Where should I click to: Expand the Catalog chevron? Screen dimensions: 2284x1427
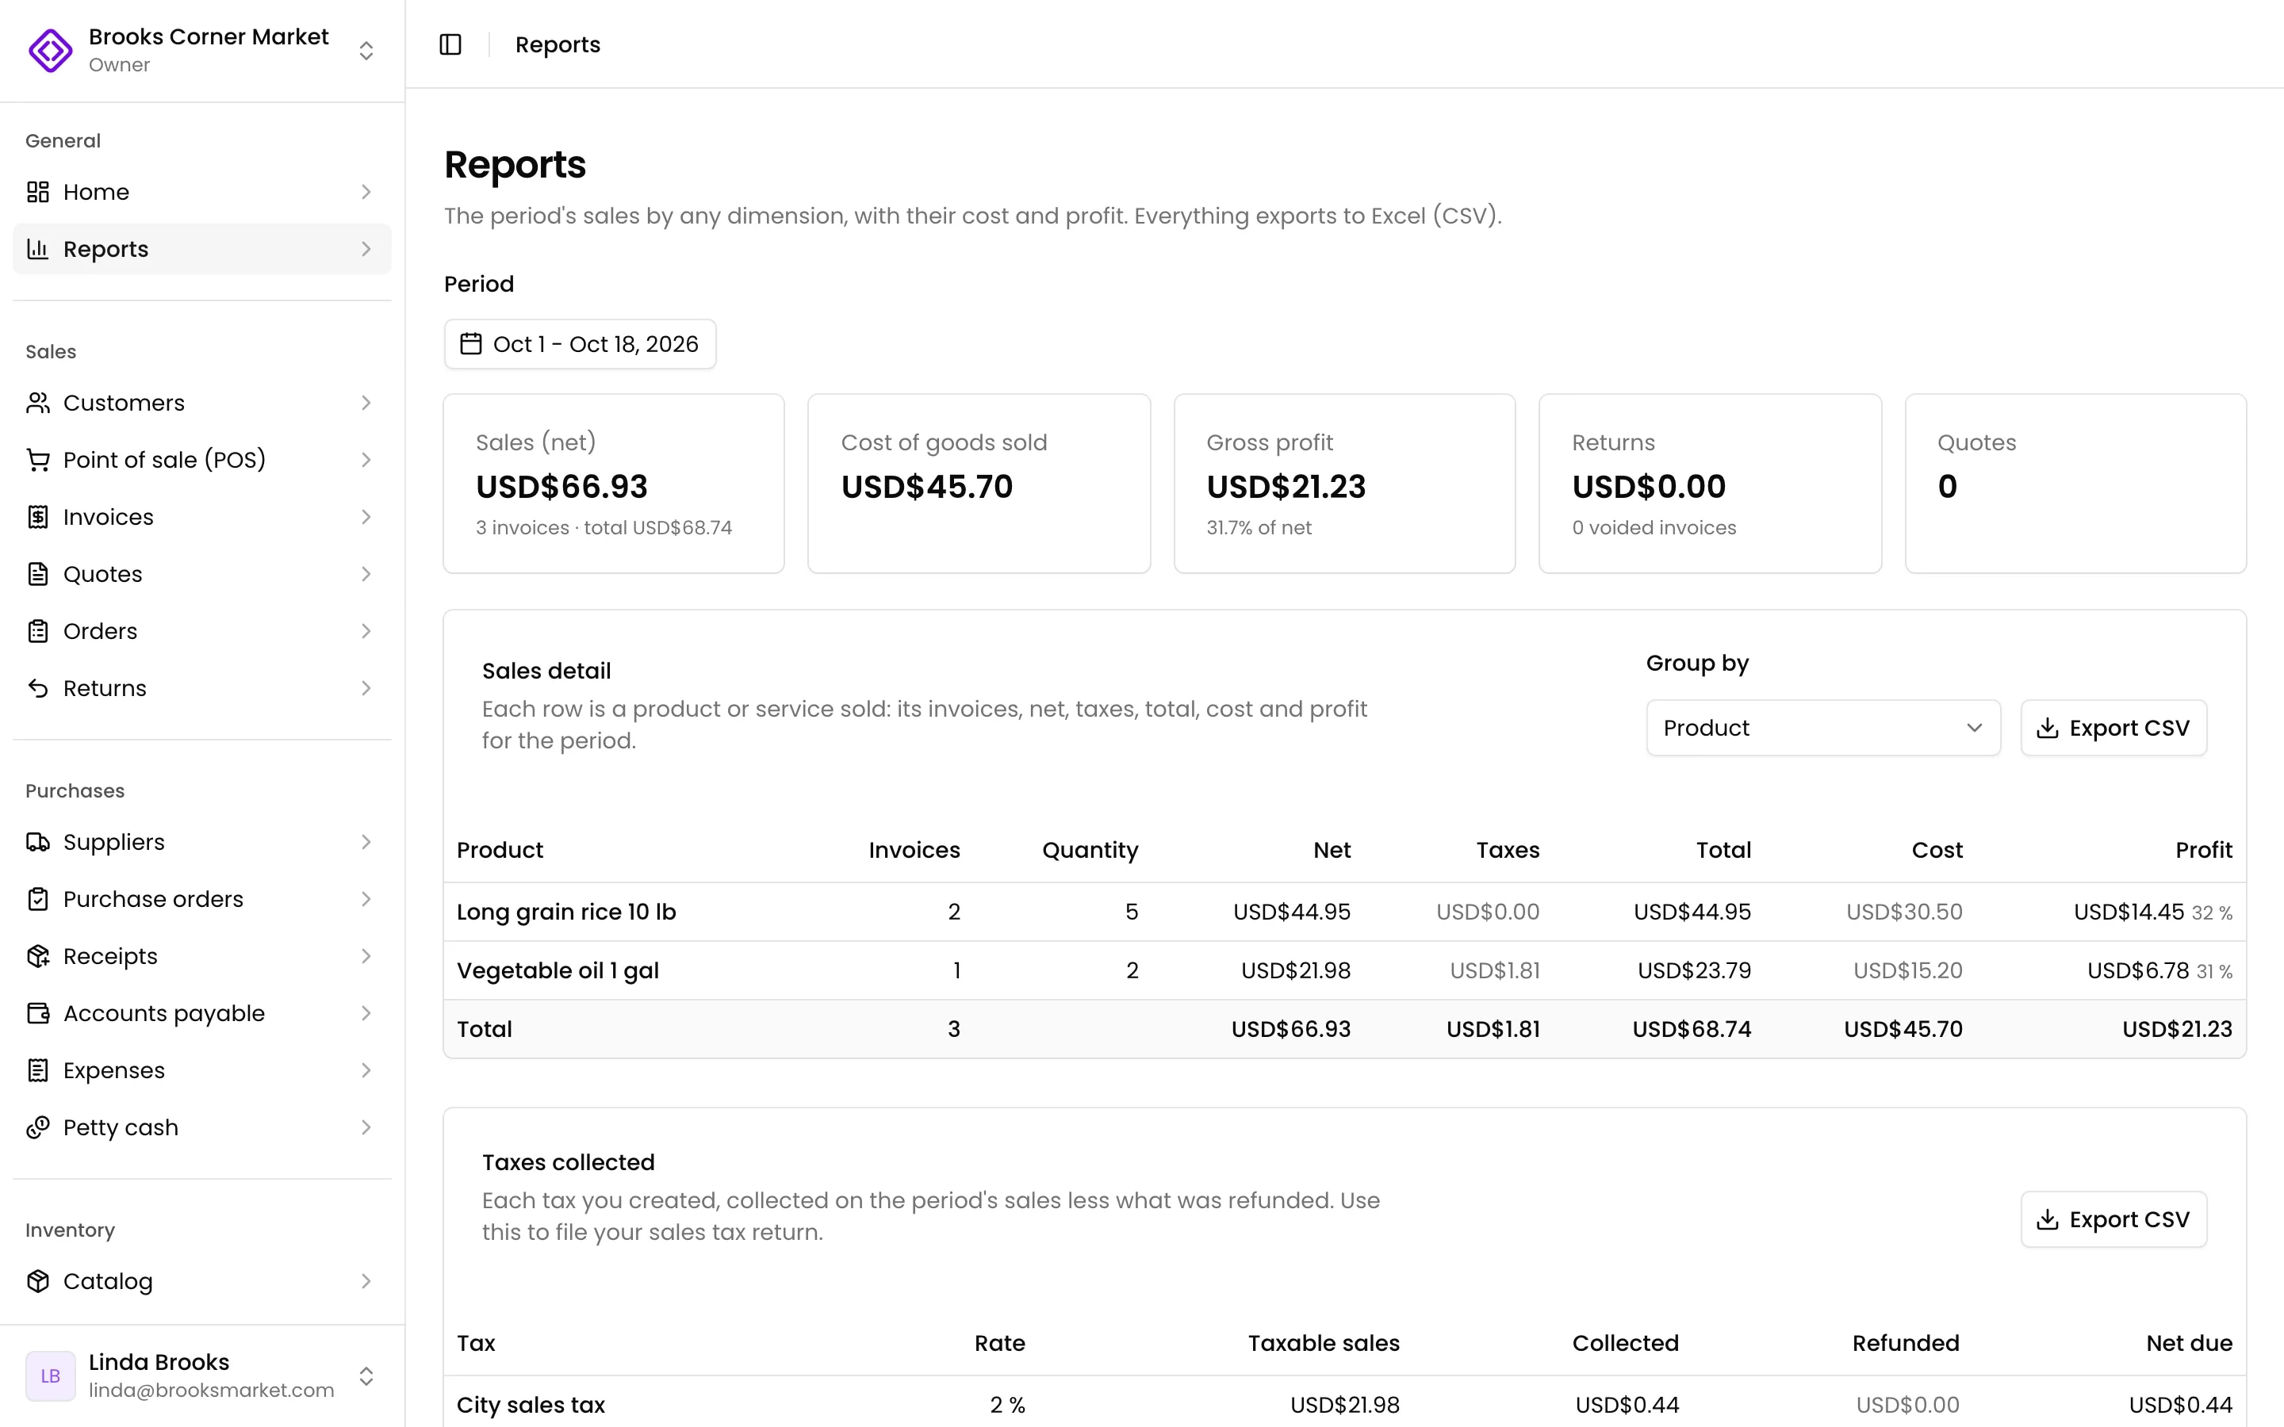click(x=366, y=1280)
